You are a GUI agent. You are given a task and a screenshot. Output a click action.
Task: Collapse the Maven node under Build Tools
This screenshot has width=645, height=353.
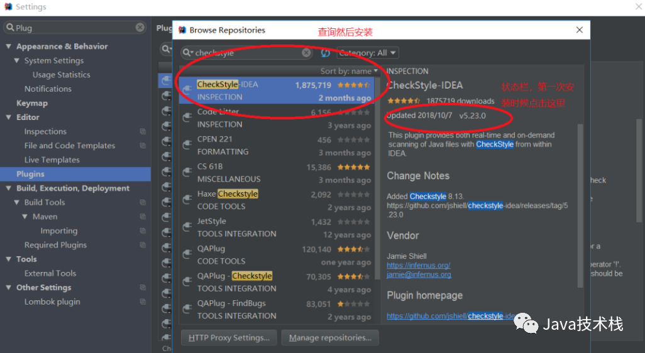pyautogui.click(x=25, y=217)
